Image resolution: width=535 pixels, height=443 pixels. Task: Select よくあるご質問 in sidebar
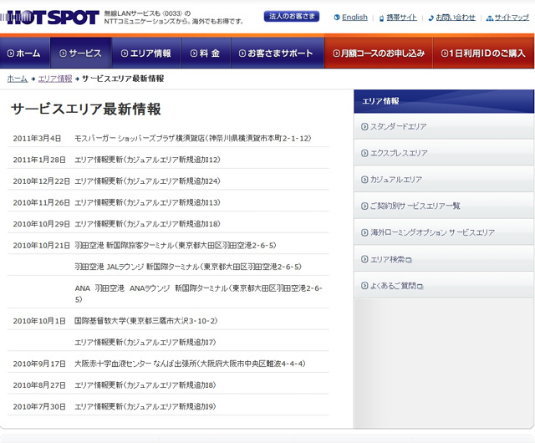click(444, 286)
